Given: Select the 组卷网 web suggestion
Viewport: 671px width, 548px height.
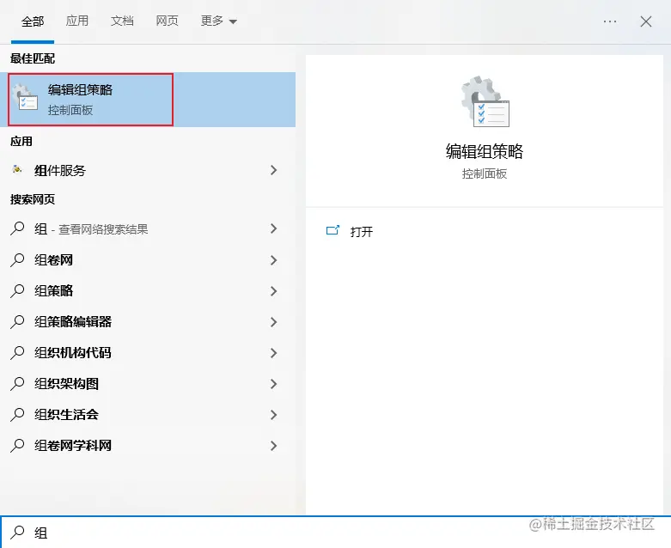Looking at the screenshot, I should point(54,259).
